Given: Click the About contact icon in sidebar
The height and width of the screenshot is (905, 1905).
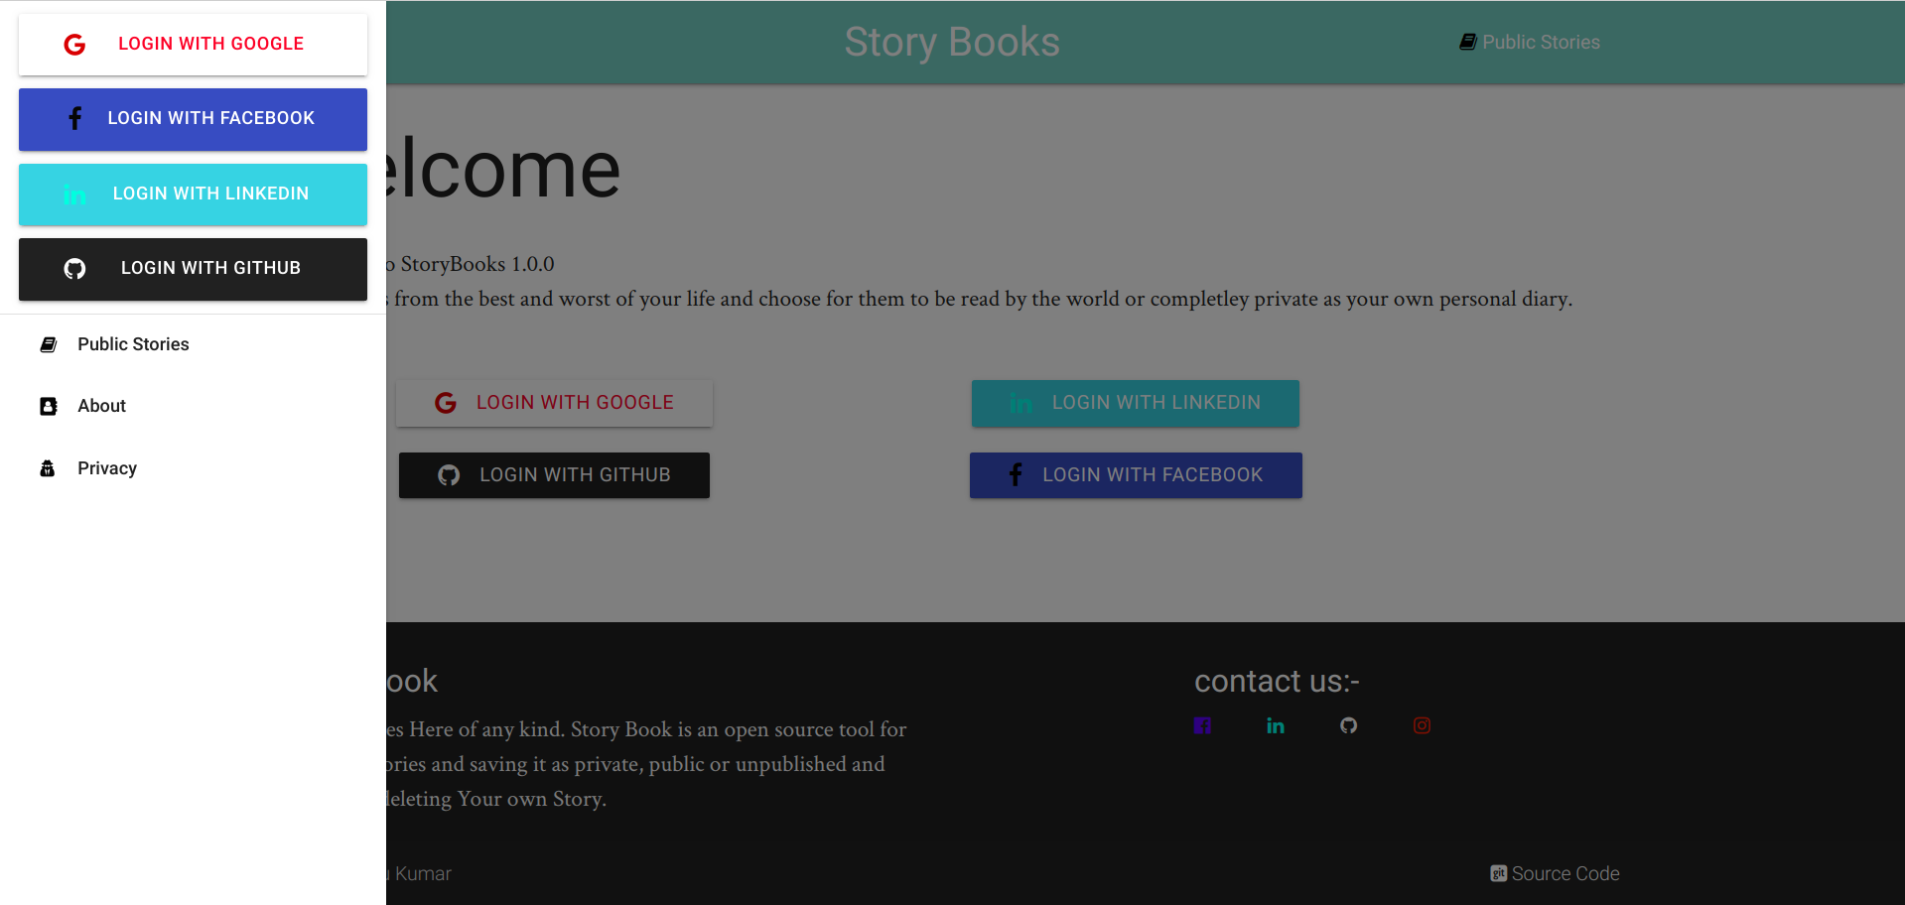Looking at the screenshot, I should [x=48, y=406].
